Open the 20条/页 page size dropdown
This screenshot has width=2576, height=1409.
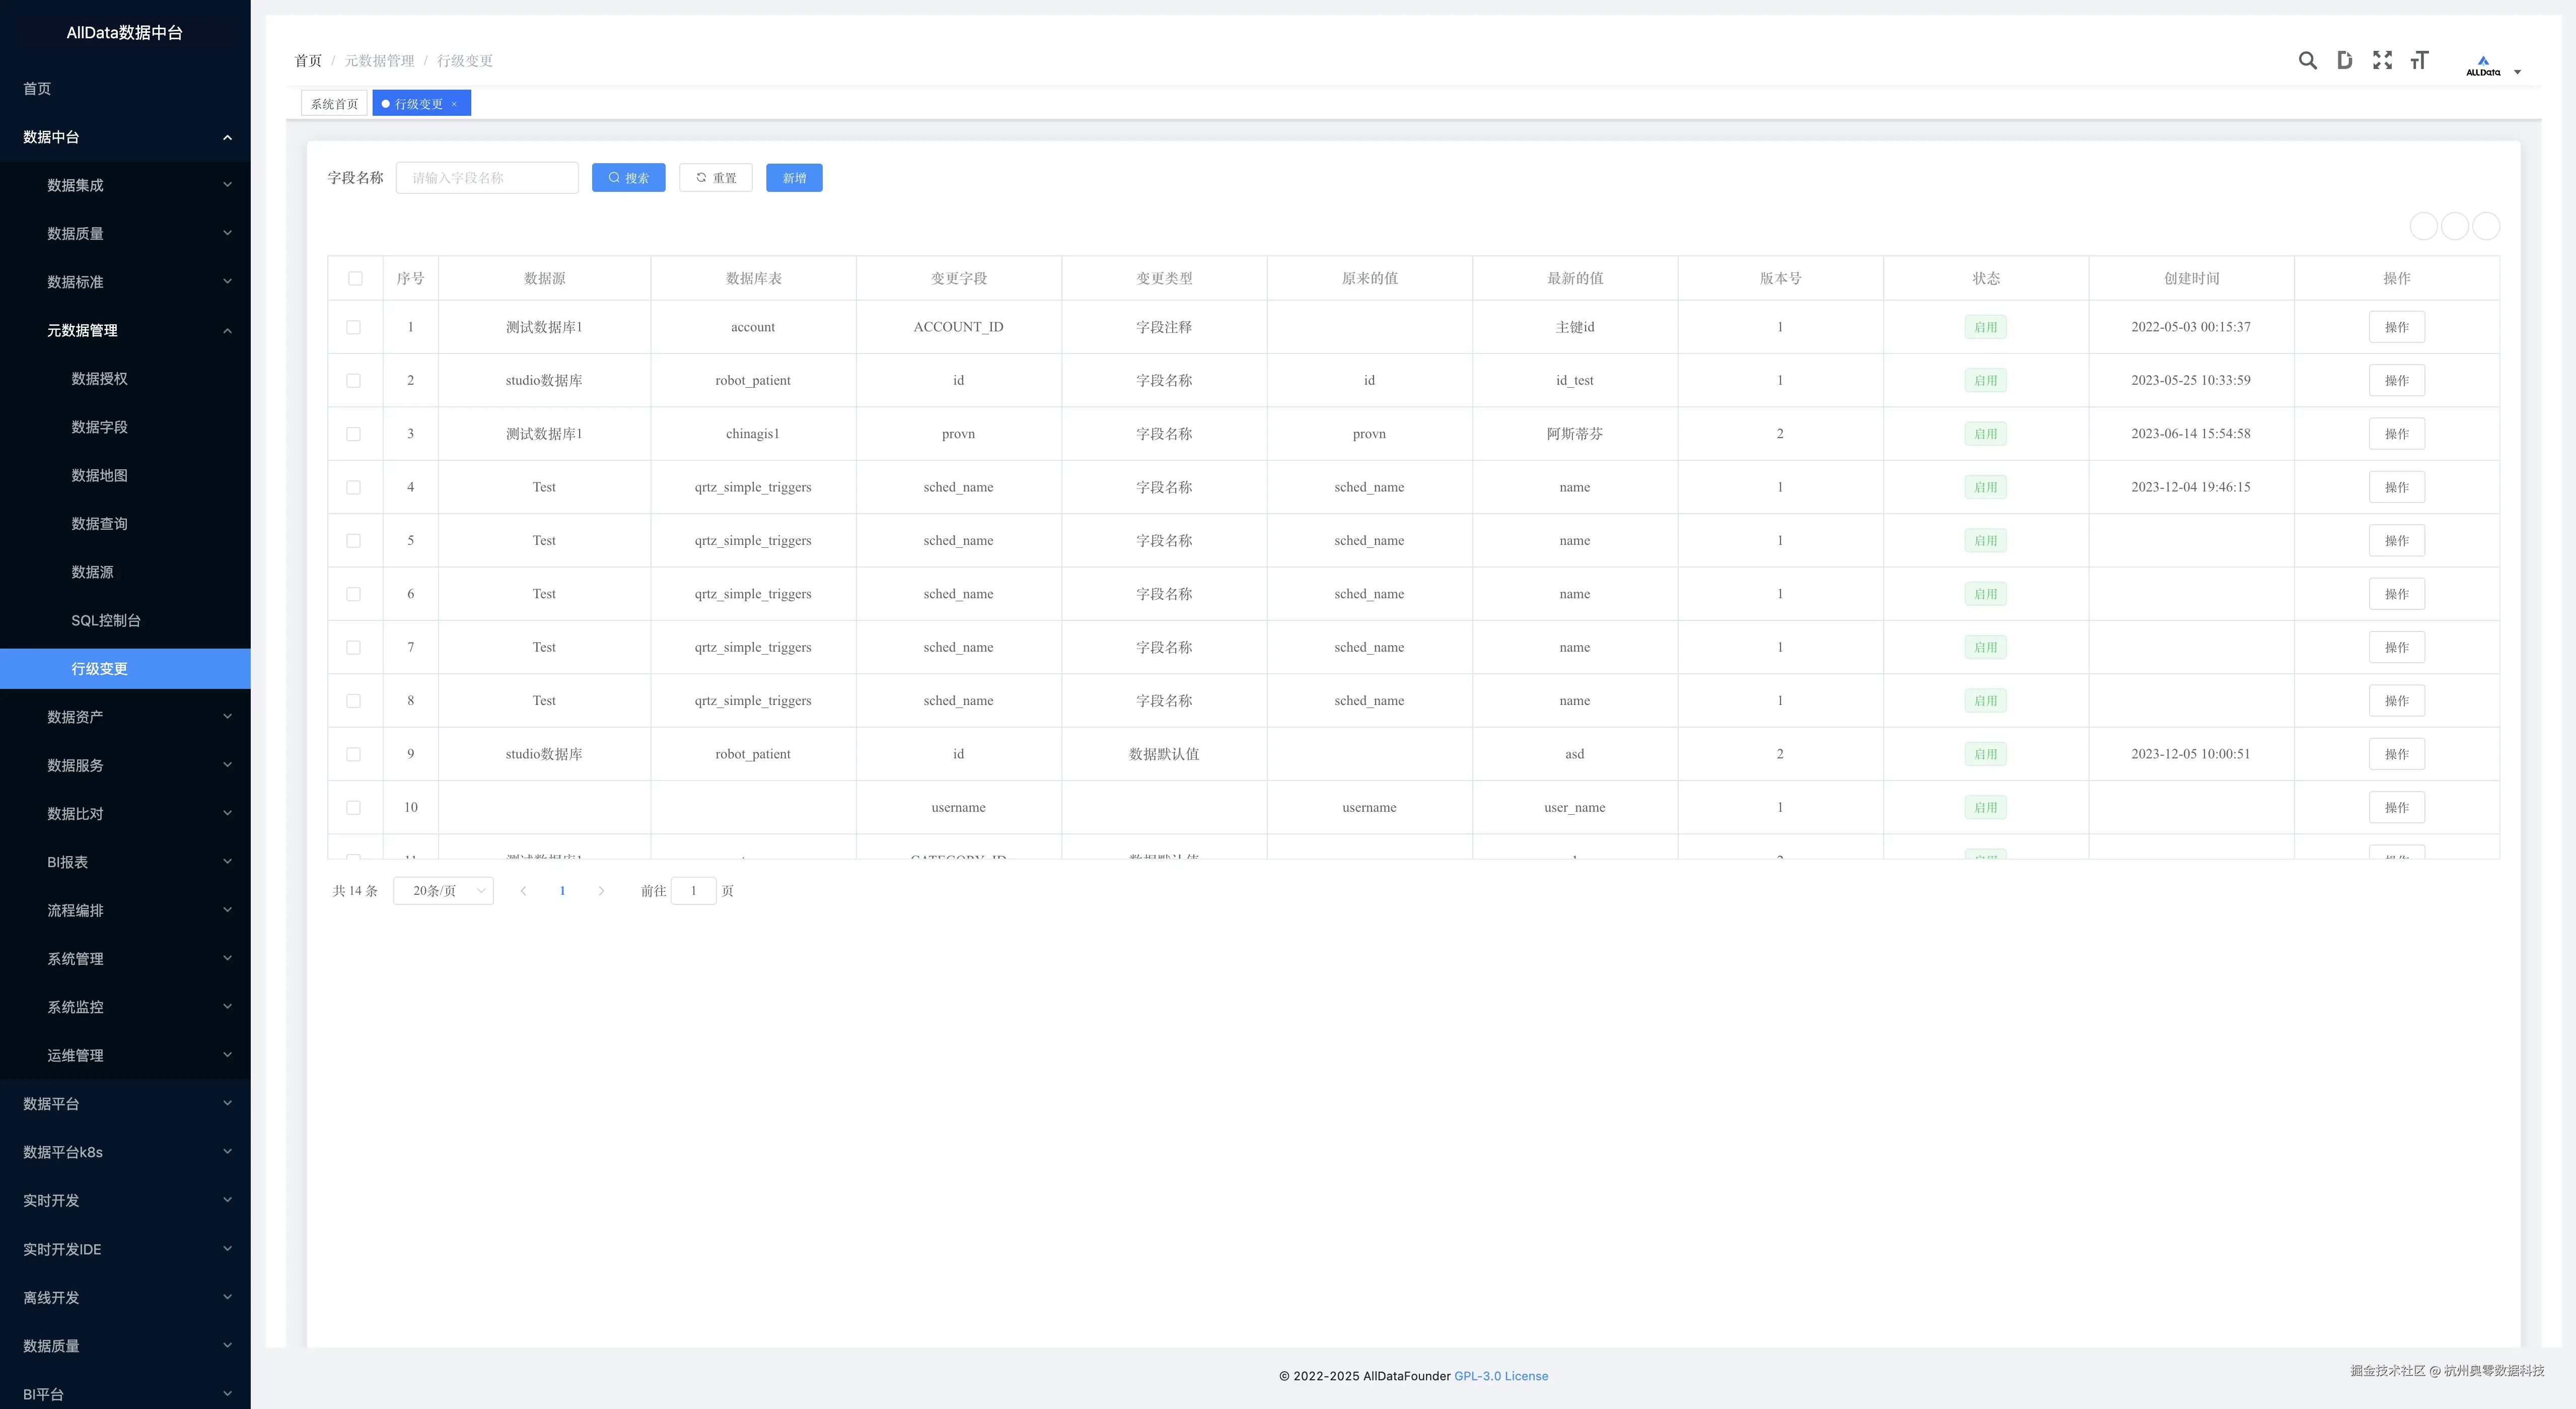pos(443,891)
